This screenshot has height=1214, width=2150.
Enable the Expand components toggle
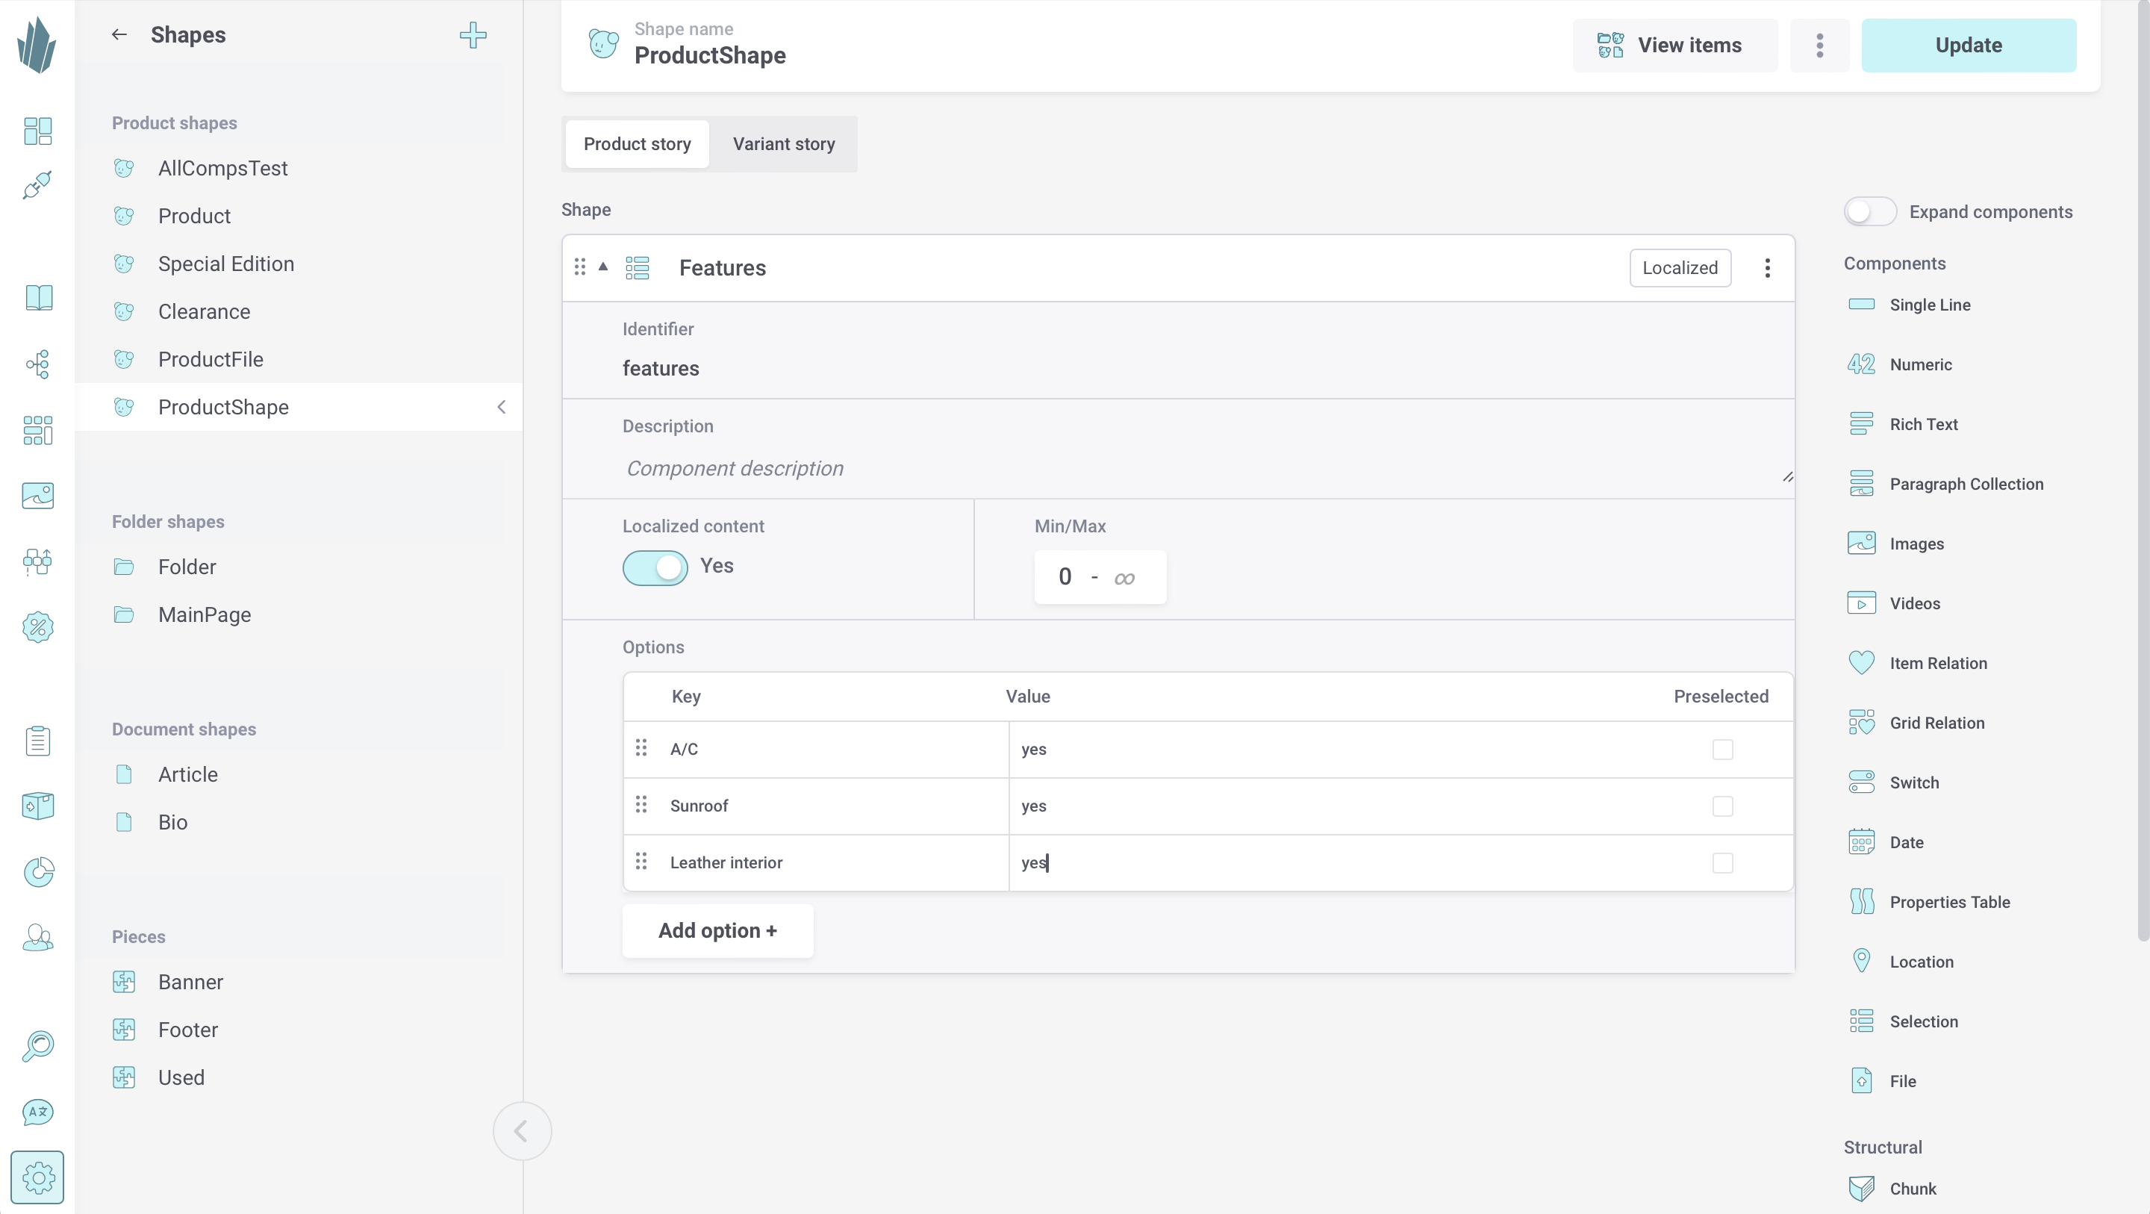1869,211
